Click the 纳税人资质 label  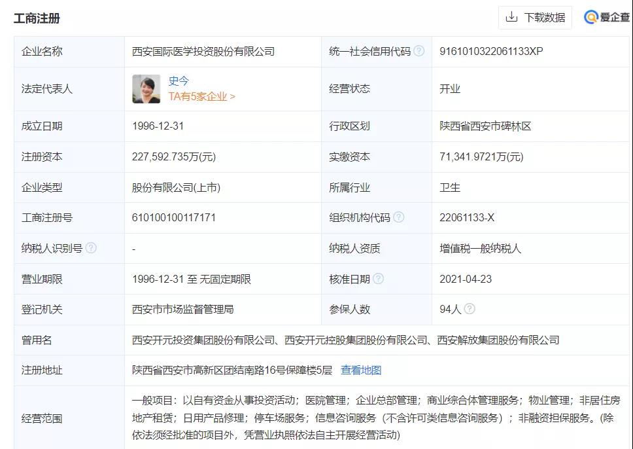point(355,248)
